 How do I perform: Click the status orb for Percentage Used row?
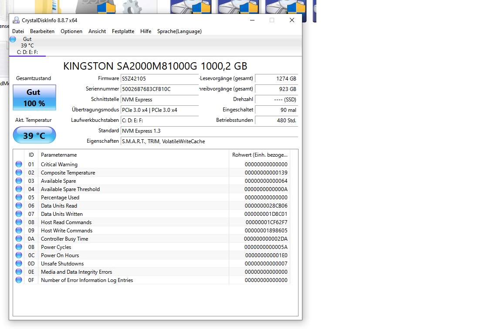(19, 198)
